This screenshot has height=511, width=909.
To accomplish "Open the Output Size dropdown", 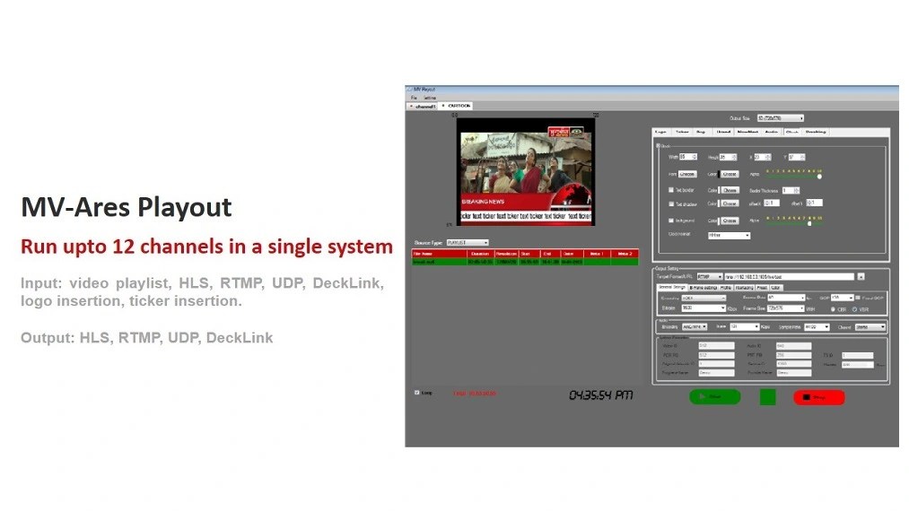I will 781,118.
